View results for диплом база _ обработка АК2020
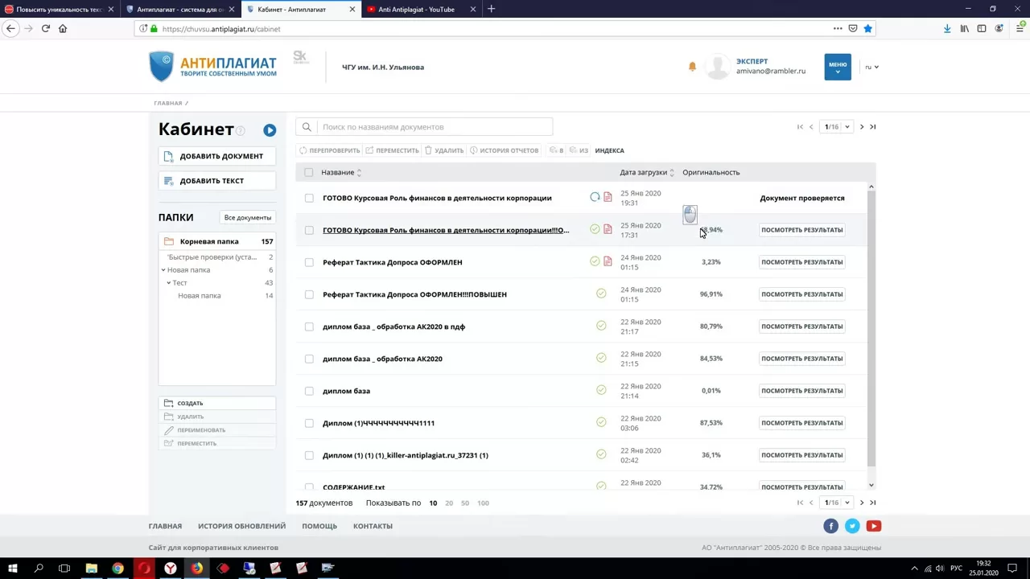The height and width of the screenshot is (579, 1030). click(801, 359)
